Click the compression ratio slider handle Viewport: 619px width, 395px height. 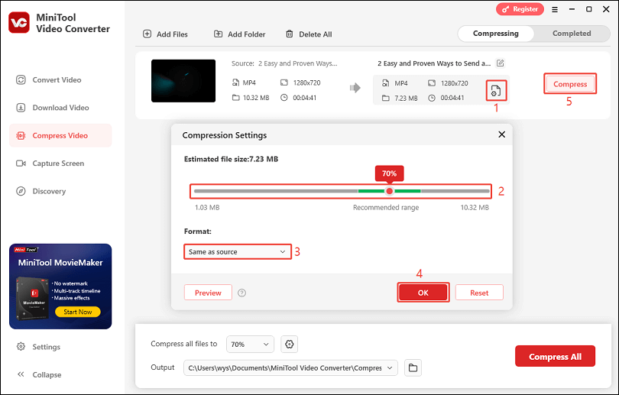(390, 191)
